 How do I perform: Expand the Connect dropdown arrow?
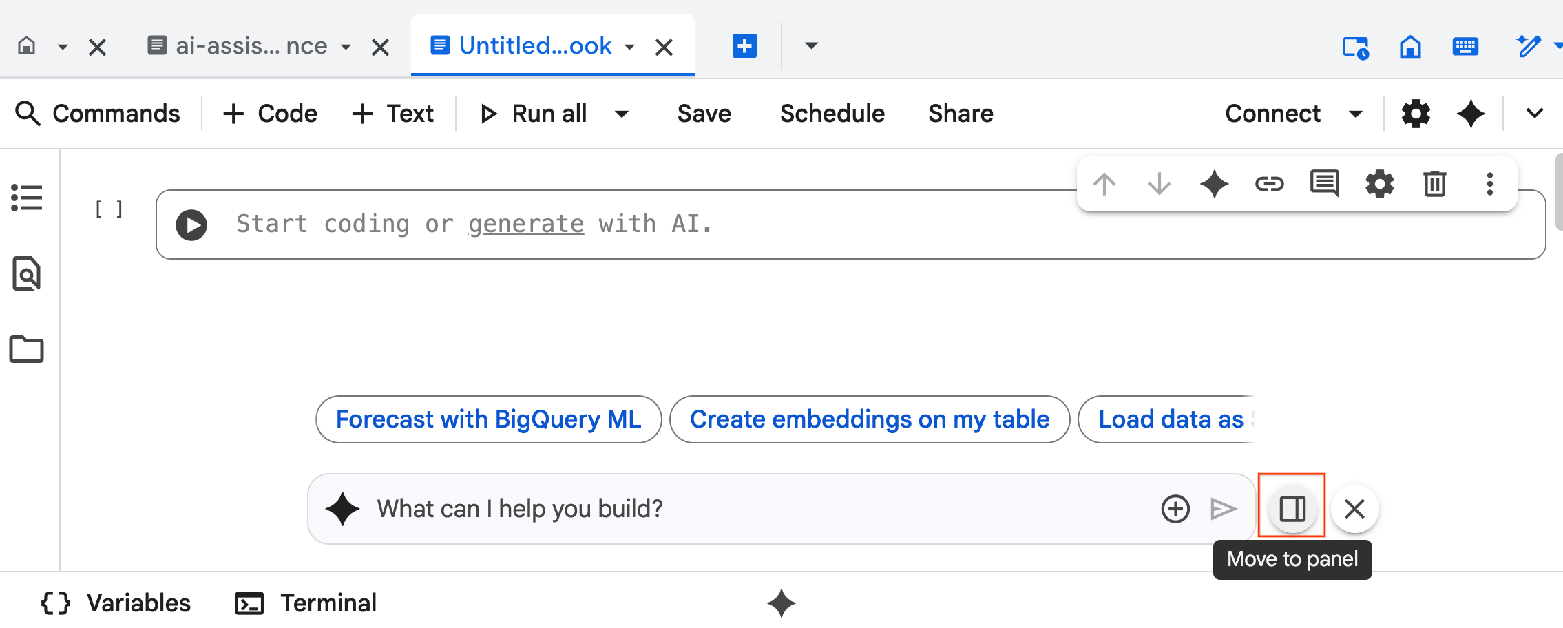pos(1355,114)
